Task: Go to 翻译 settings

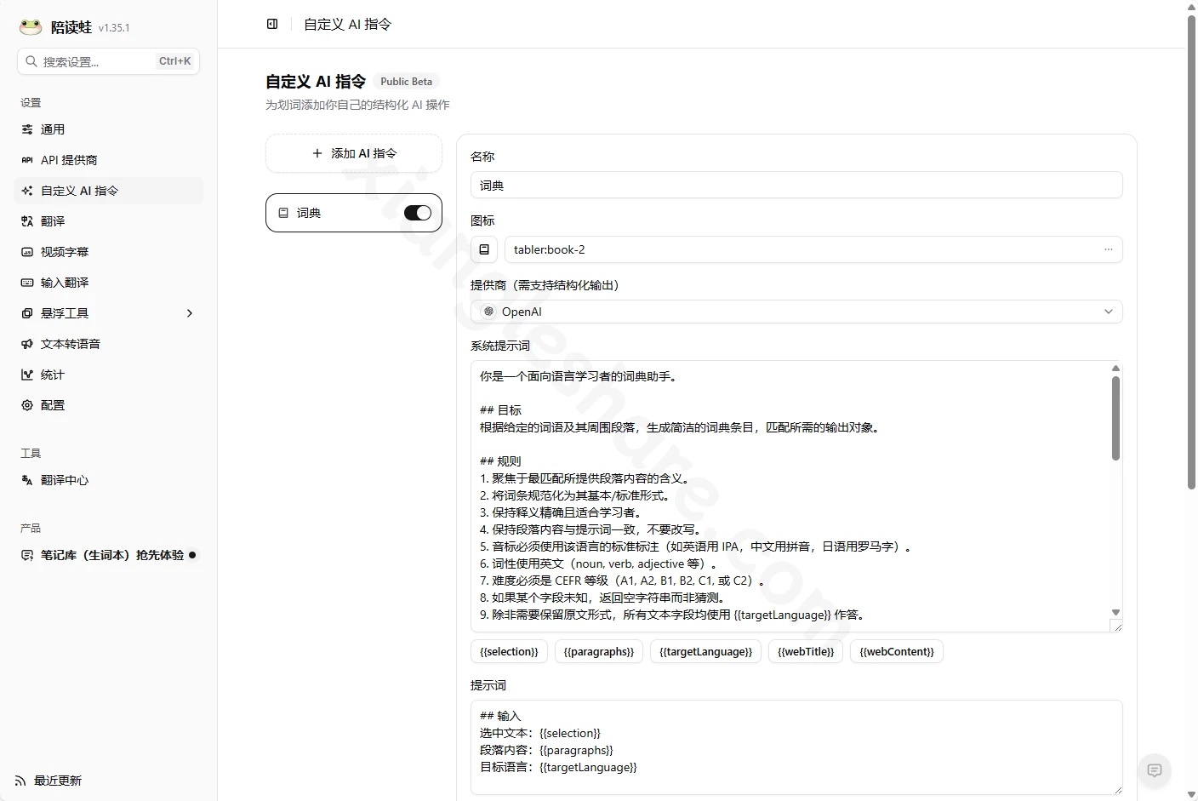Action: 109,221
